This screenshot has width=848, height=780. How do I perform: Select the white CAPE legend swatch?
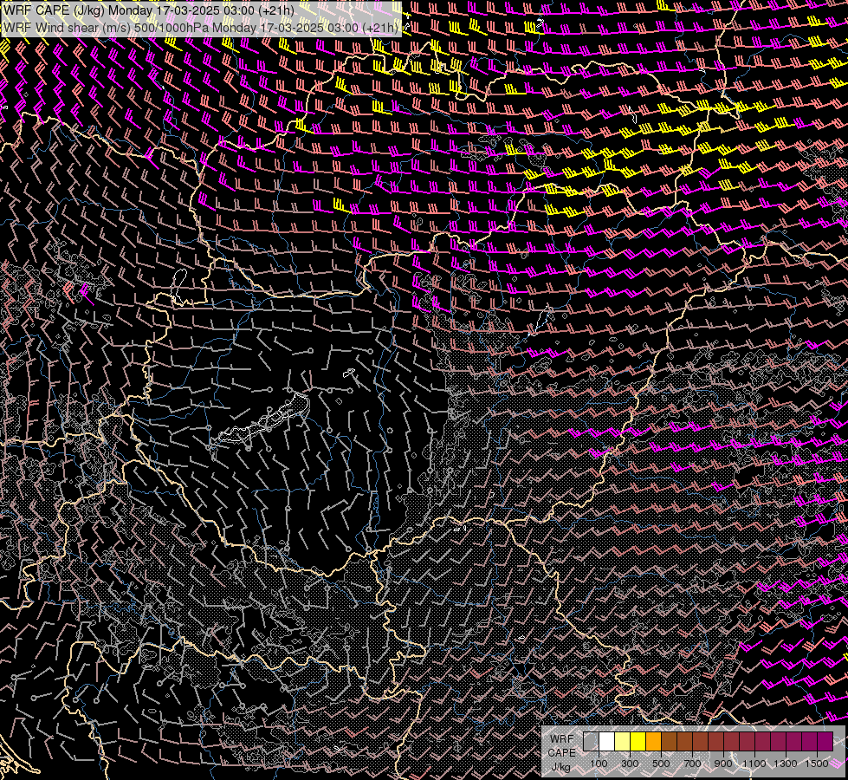coord(606,742)
